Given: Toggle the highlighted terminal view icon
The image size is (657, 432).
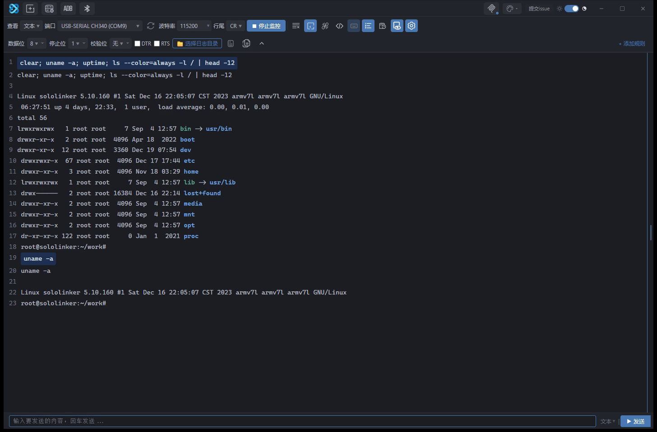Looking at the screenshot, I should 310,26.
